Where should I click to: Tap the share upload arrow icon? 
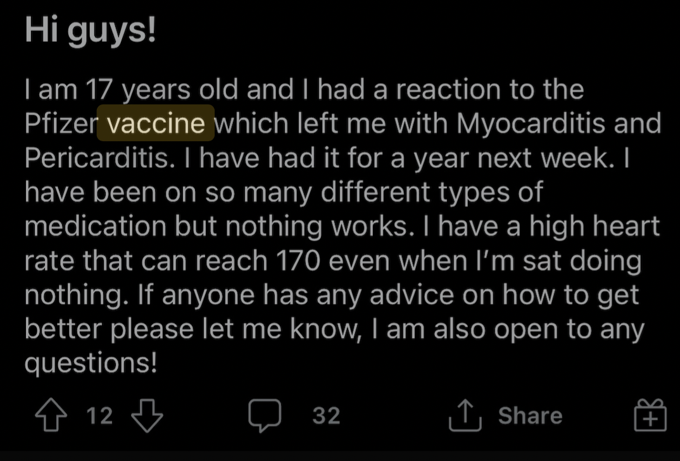pos(465,415)
